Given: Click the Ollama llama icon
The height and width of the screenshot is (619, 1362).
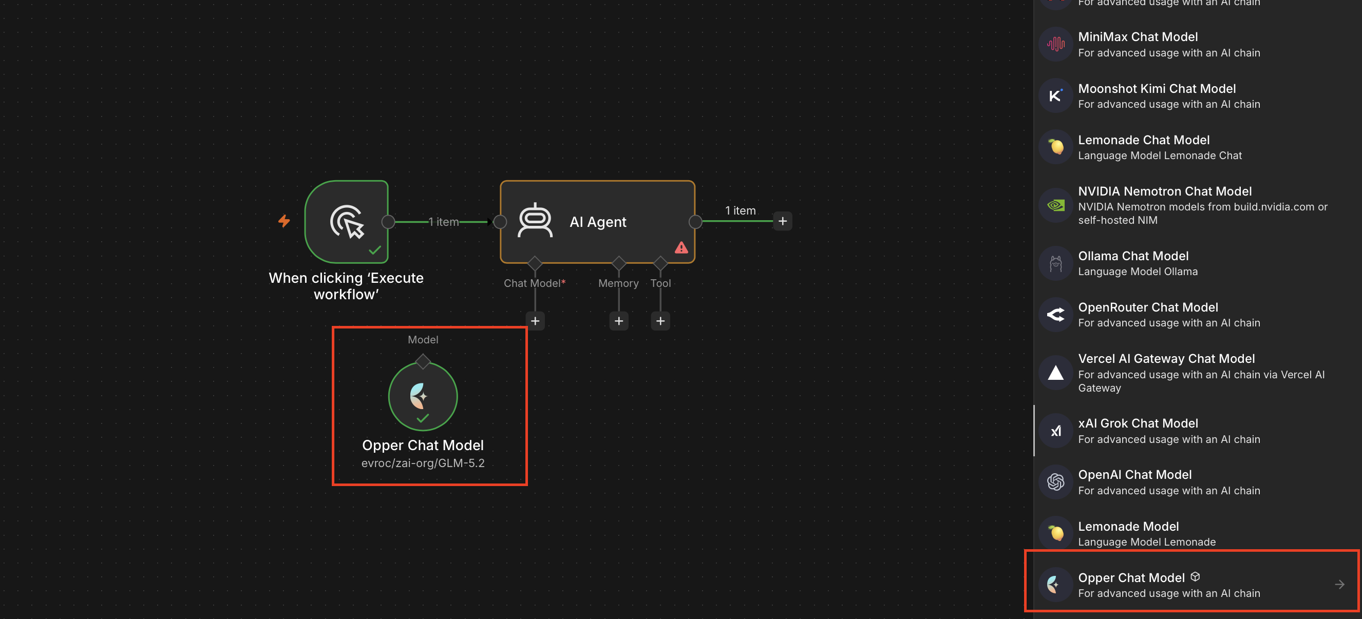Looking at the screenshot, I should pos(1055,263).
